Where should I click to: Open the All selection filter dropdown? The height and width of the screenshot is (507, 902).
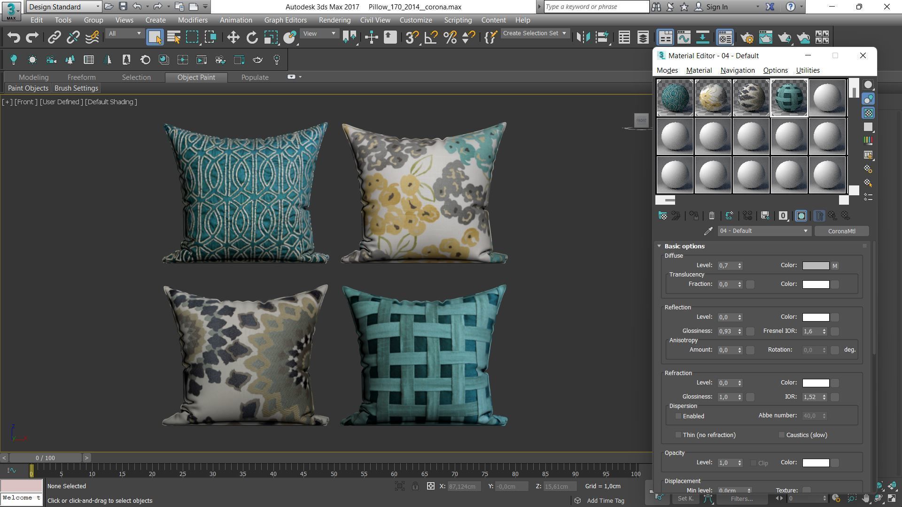tap(124, 34)
